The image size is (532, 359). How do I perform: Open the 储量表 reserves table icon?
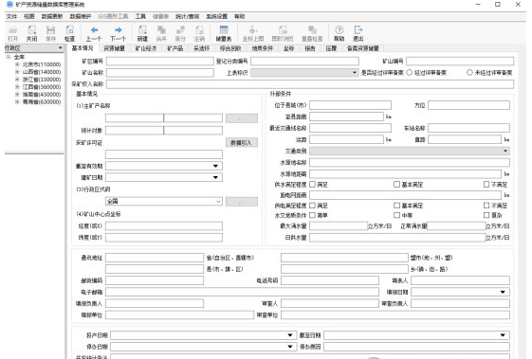point(224,33)
